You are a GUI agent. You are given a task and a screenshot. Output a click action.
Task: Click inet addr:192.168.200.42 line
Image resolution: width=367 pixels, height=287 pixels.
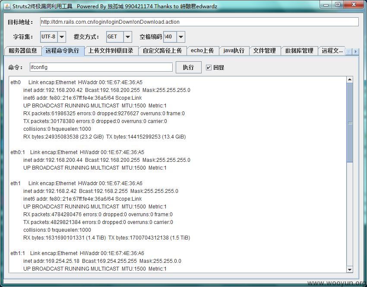click(x=107, y=90)
